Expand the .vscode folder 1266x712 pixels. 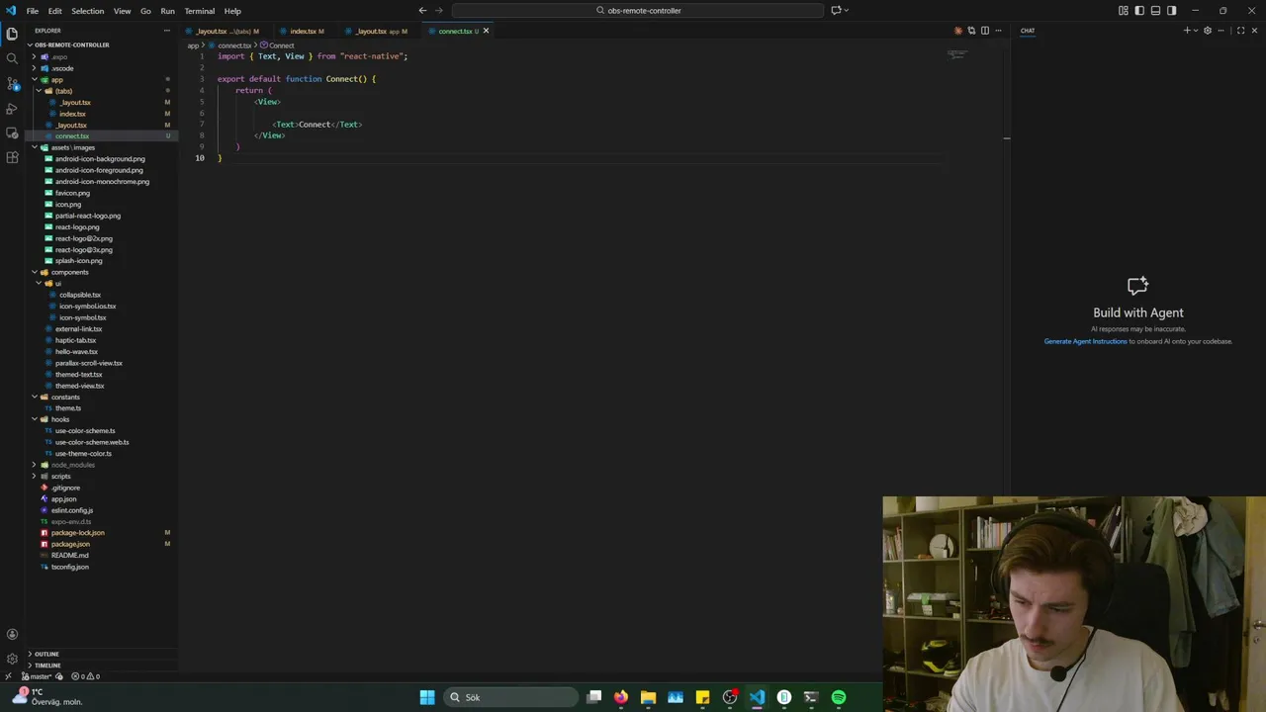[61, 68]
